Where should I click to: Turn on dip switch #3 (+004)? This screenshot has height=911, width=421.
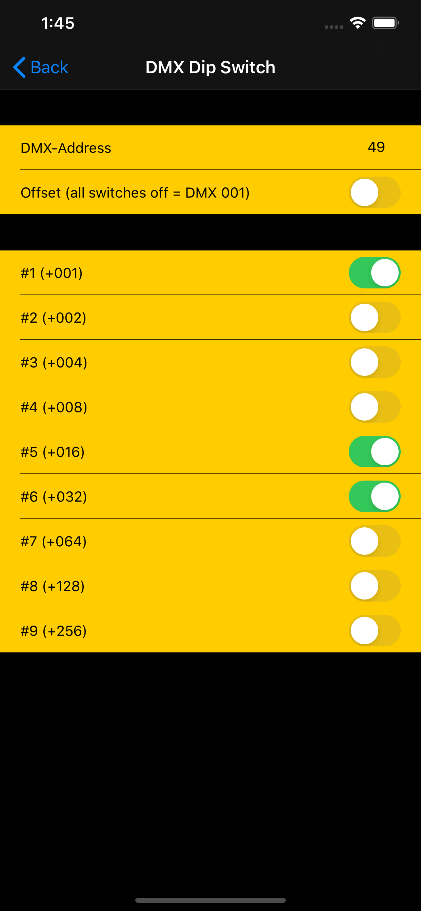coord(375,362)
